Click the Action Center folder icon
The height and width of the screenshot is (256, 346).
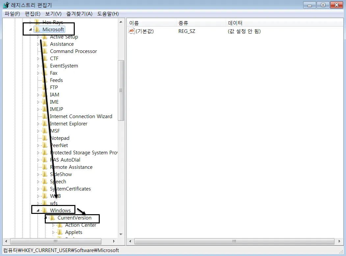coord(60,225)
